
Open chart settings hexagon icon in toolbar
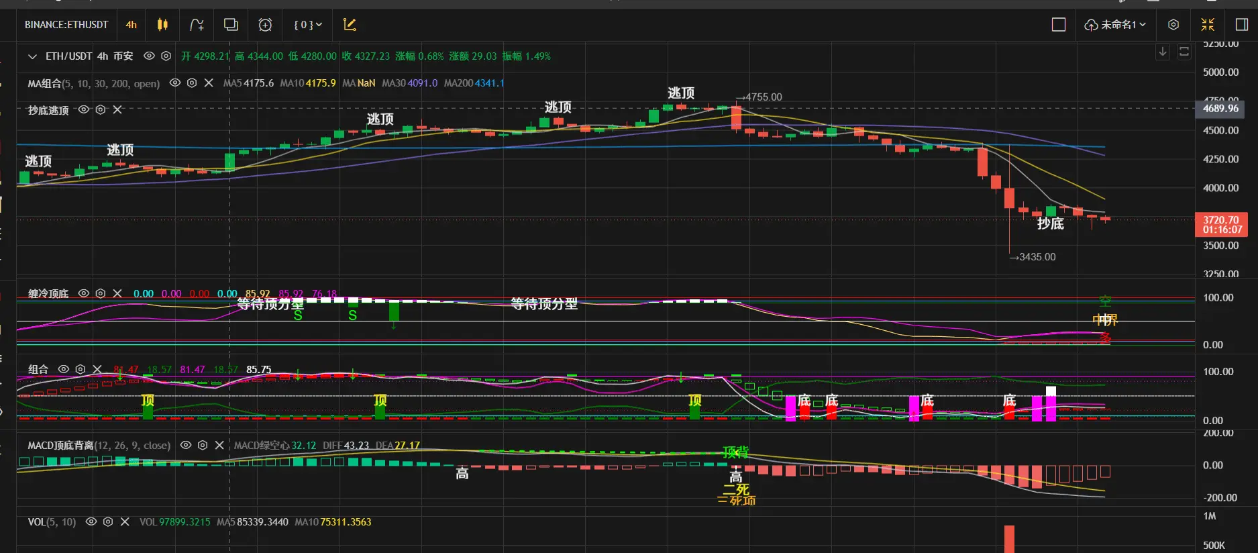pyautogui.click(x=1173, y=25)
